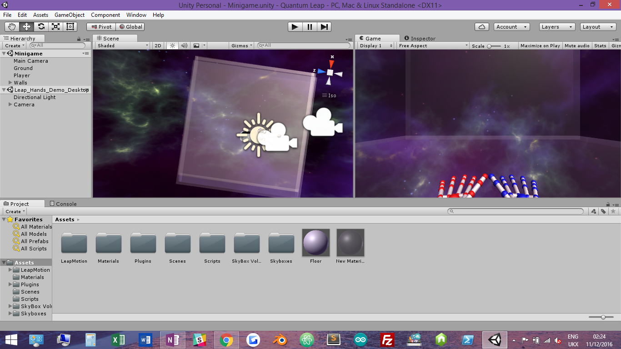Screen dimensions: 621x349
Task: Select the Move tool icon
Action: point(27,27)
